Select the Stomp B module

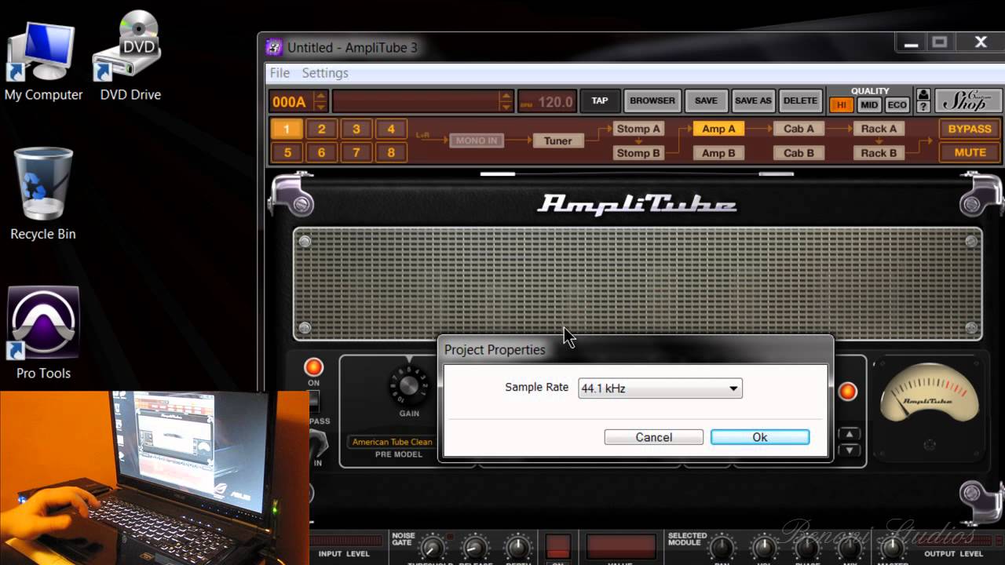coord(638,153)
